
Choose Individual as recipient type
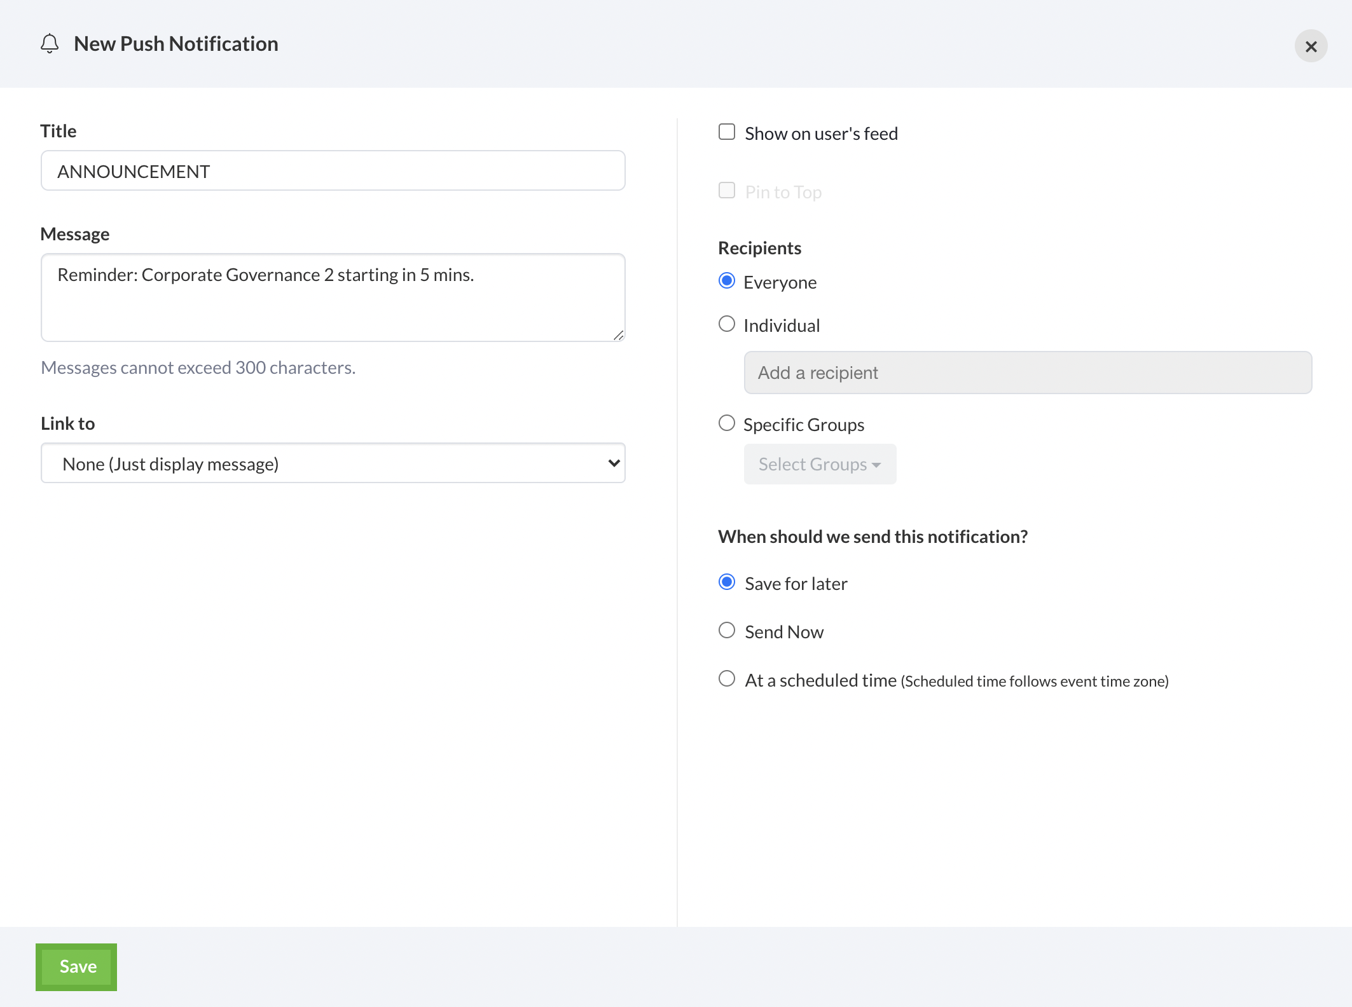pos(727,324)
